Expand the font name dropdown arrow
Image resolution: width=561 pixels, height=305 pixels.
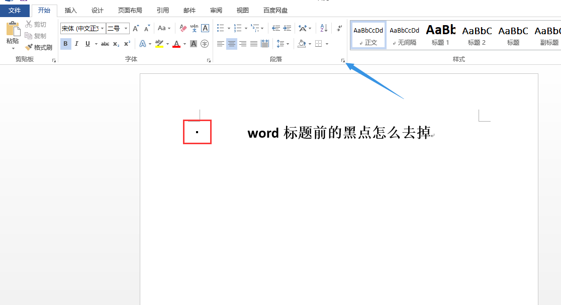(x=103, y=28)
